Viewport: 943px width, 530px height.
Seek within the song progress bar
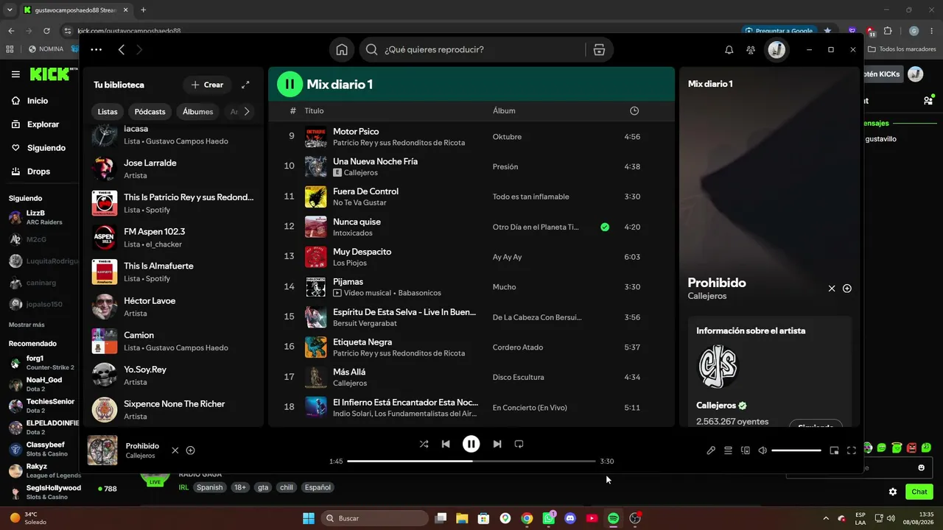471,462
